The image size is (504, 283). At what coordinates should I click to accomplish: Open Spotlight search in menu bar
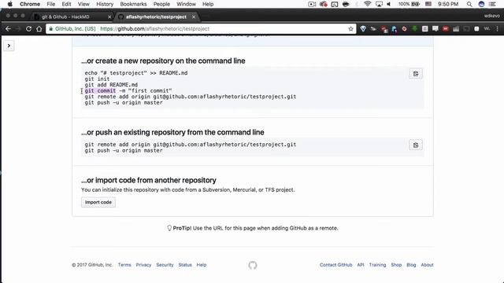click(x=469, y=4)
